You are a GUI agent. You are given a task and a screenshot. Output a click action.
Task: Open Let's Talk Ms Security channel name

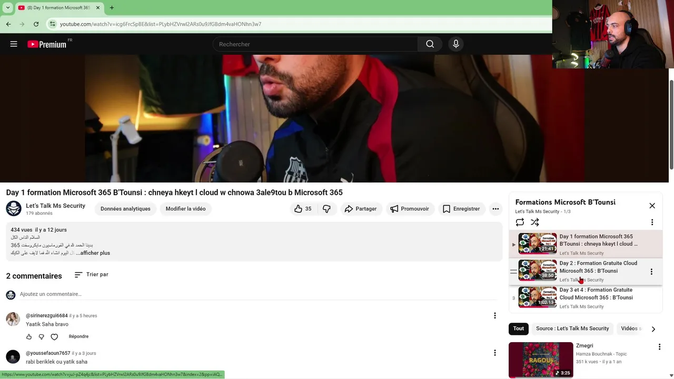coord(55,206)
